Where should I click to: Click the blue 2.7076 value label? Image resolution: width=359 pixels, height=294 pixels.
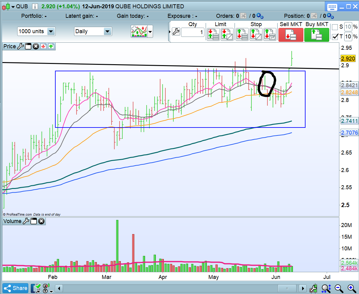click(349, 132)
